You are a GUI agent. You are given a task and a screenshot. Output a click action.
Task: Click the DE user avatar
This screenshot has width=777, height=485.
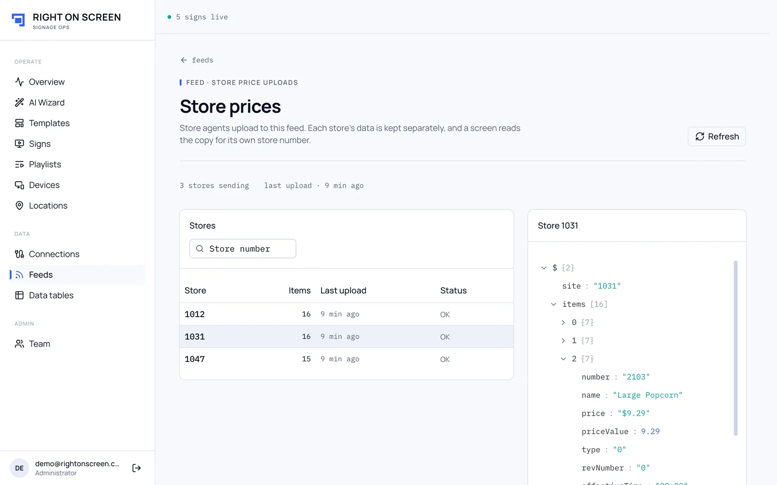click(19, 468)
